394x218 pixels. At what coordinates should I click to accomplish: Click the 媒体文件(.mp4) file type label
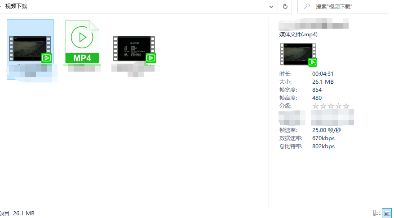(x=298, y=34)
